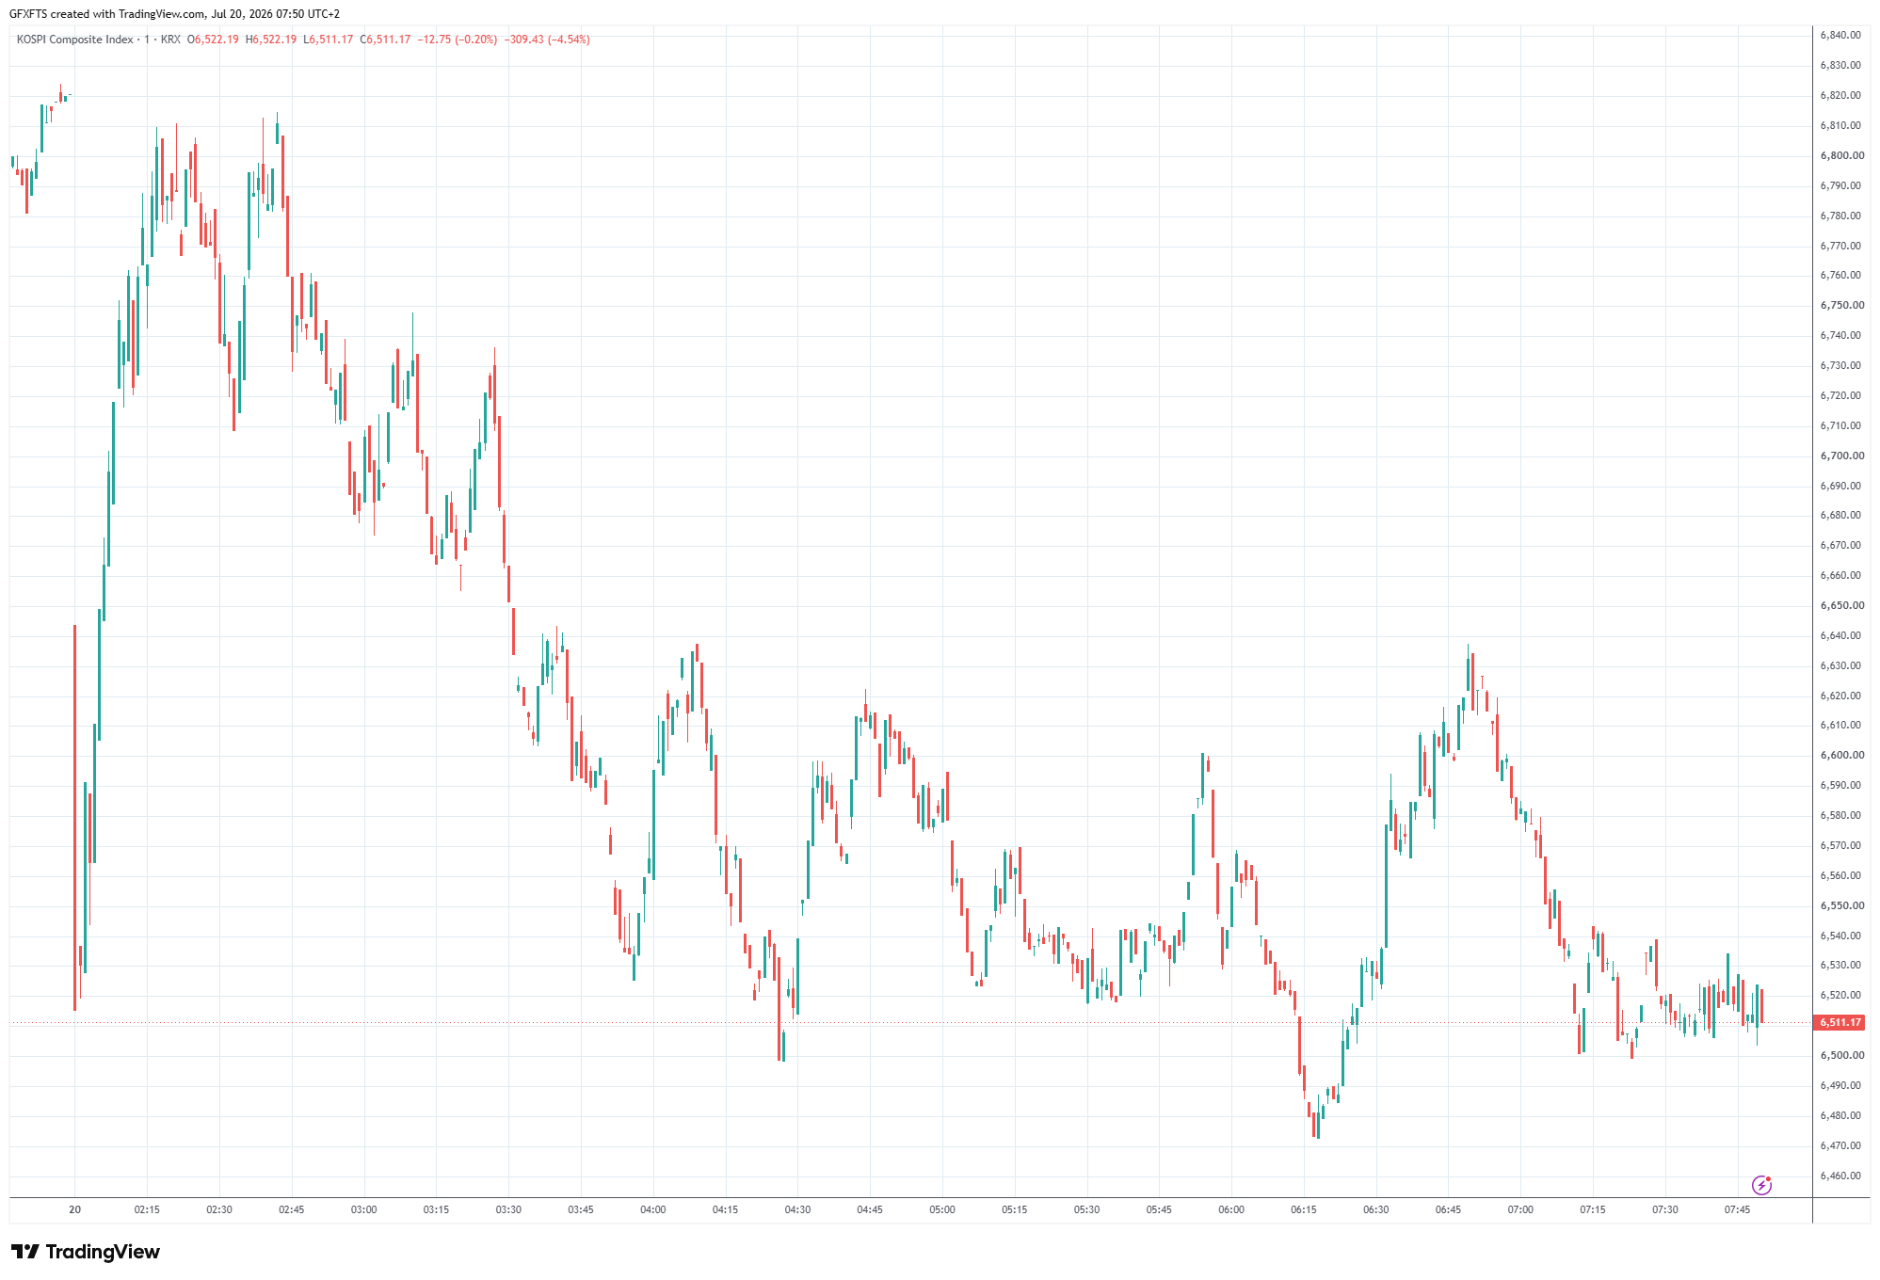Click the 06:00 time axis label
The height and width of the screenshot is (1280, 1880).
(1231, 1210)
